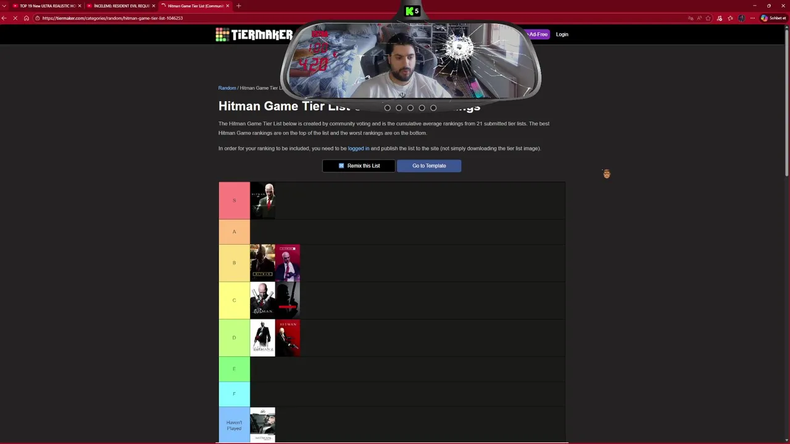Open new tab with plus icon

(238, 6)
